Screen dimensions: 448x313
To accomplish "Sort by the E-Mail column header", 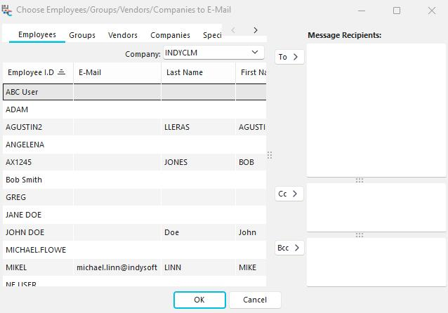I will (x=117, y=72).
